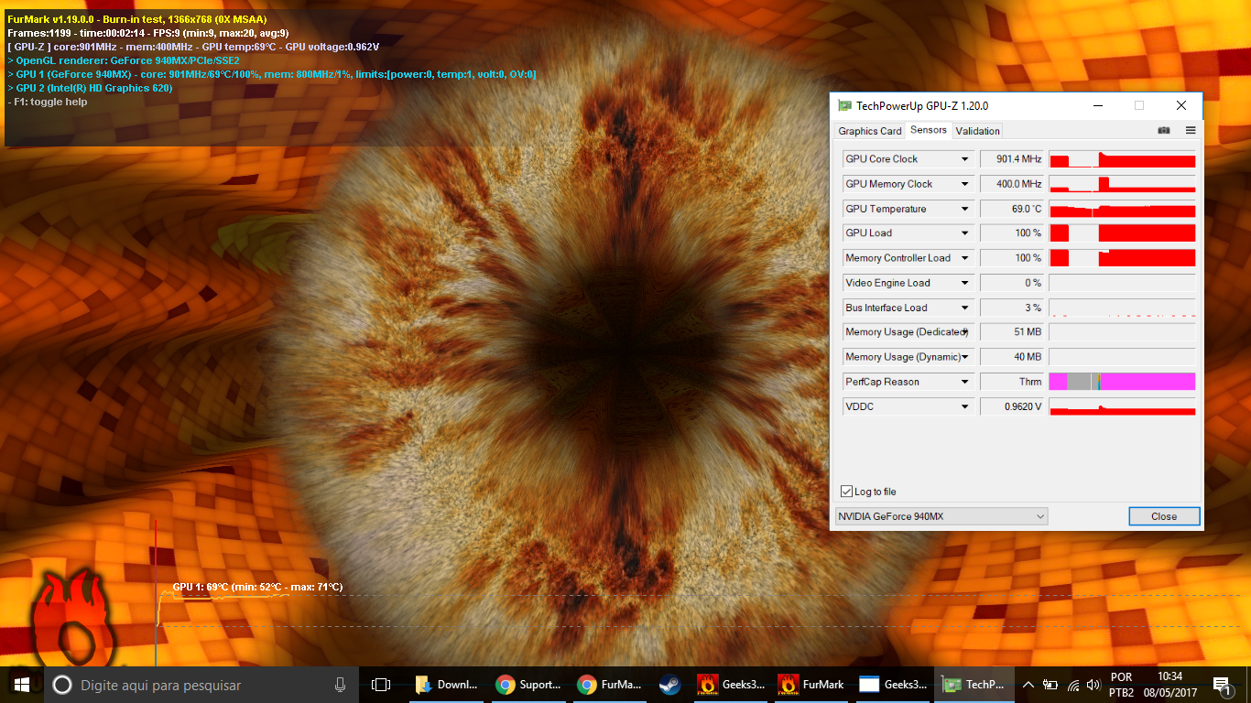Switch to the first Geeks3D FurMark taskbar item
Image resolution: width=1251 pixels, height=703 pixels.
coord(730,685)
